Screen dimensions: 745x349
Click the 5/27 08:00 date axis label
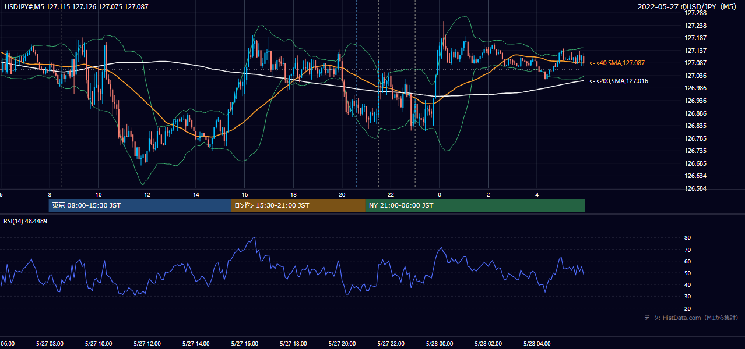click(x=50, y=343)
